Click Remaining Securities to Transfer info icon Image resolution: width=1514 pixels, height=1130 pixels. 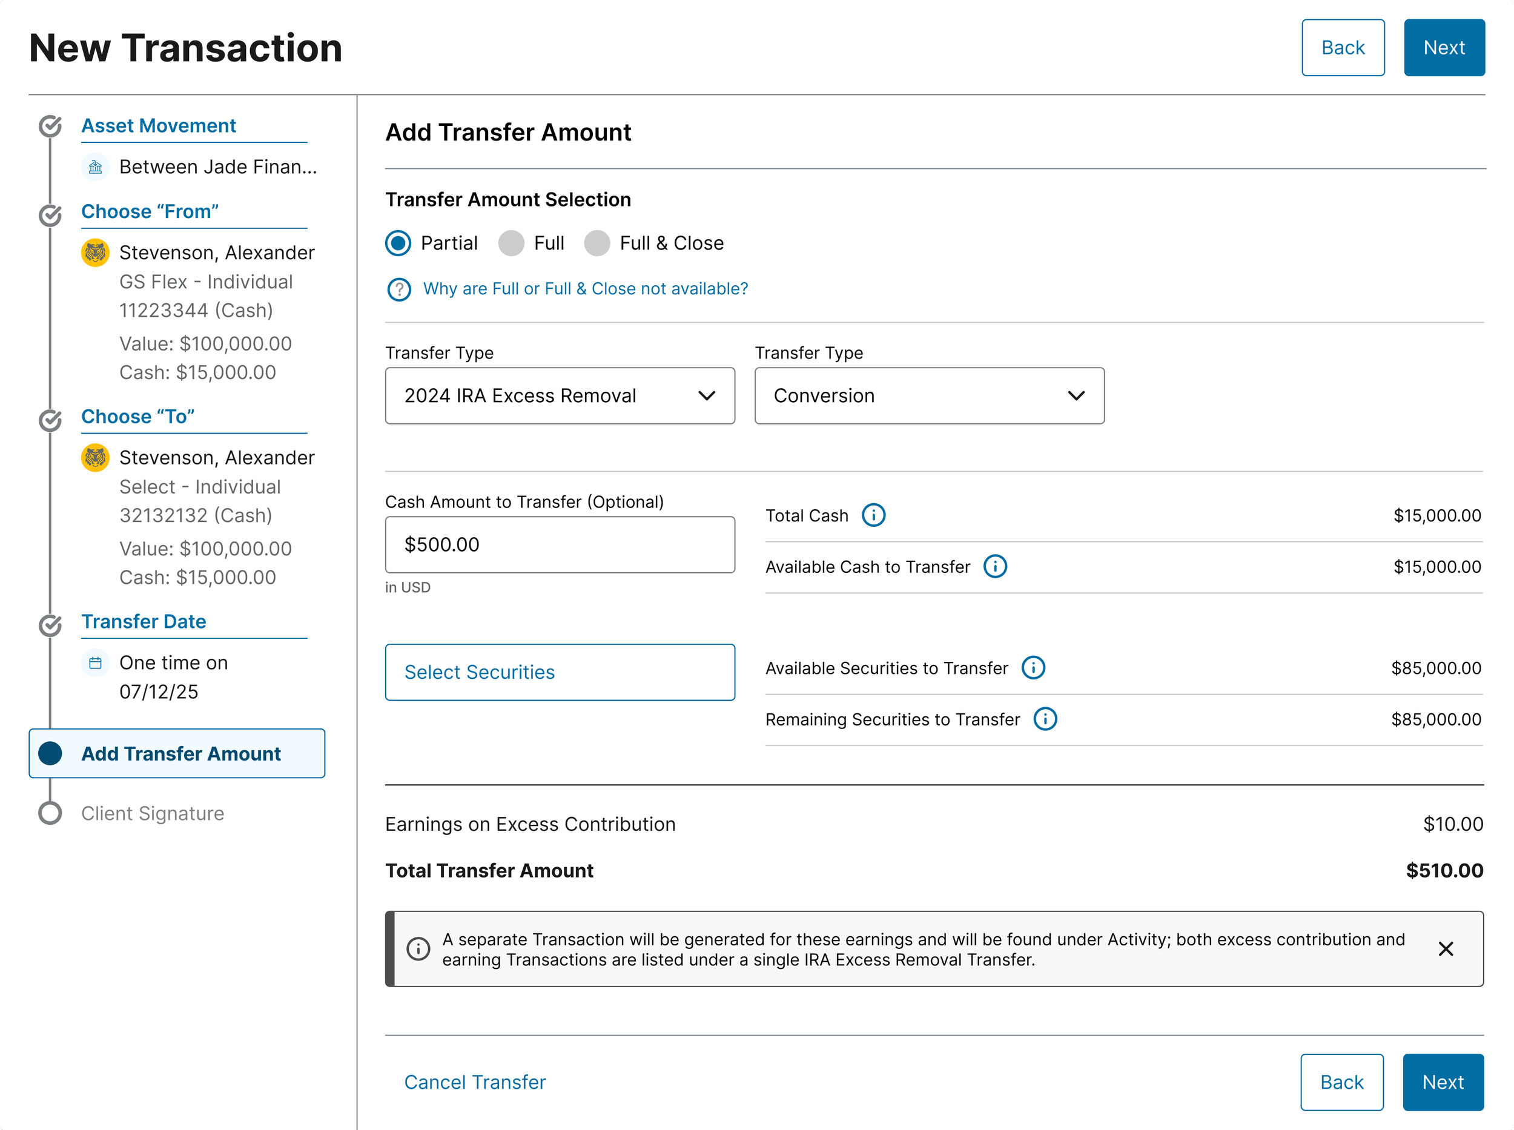[1045, 719]
